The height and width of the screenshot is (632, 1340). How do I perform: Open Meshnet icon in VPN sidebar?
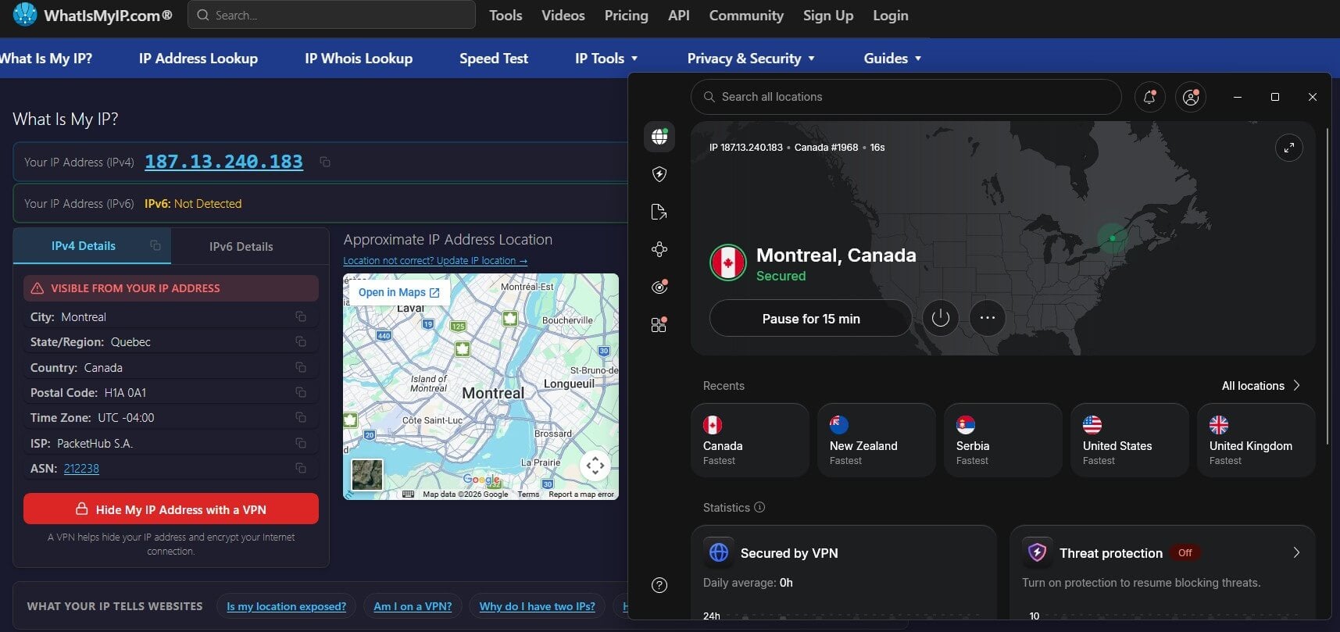[659, 249]
